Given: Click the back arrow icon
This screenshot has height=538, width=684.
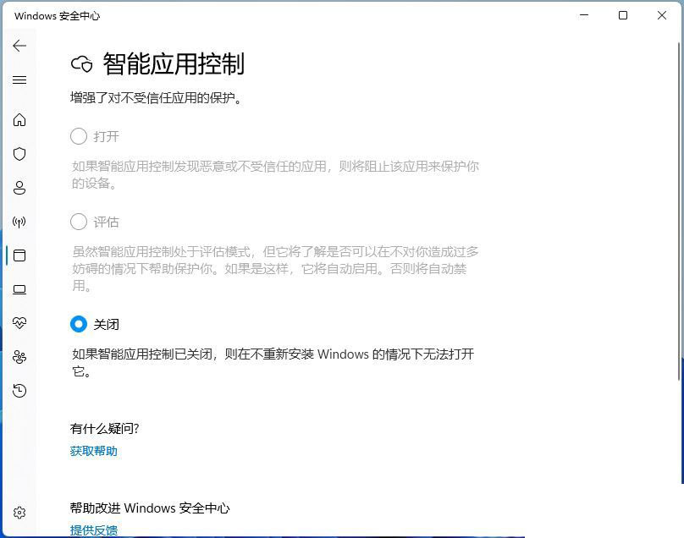Looking at the screenshot, I should pyautogui.click(x=19, y=46).
